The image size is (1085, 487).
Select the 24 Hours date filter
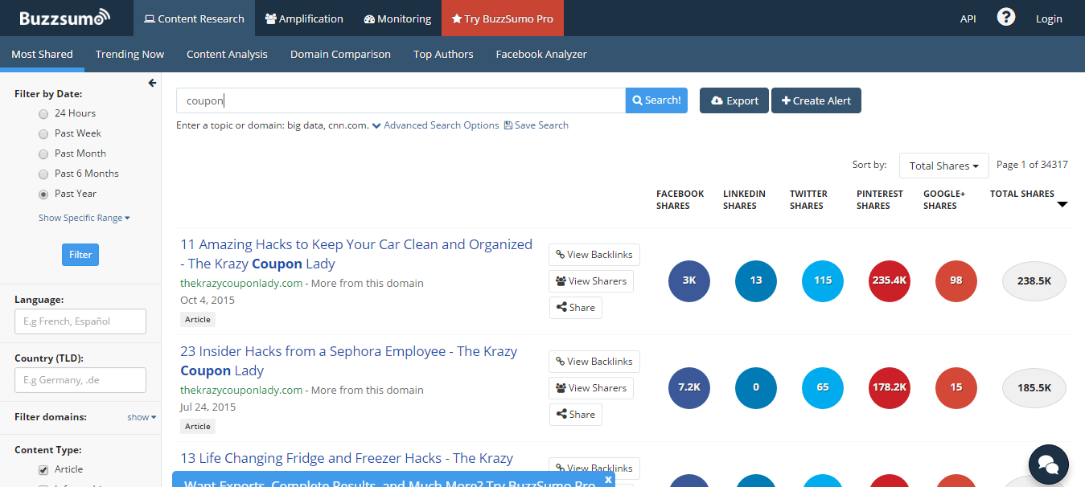pyautogui.click(x=43, y=114)
